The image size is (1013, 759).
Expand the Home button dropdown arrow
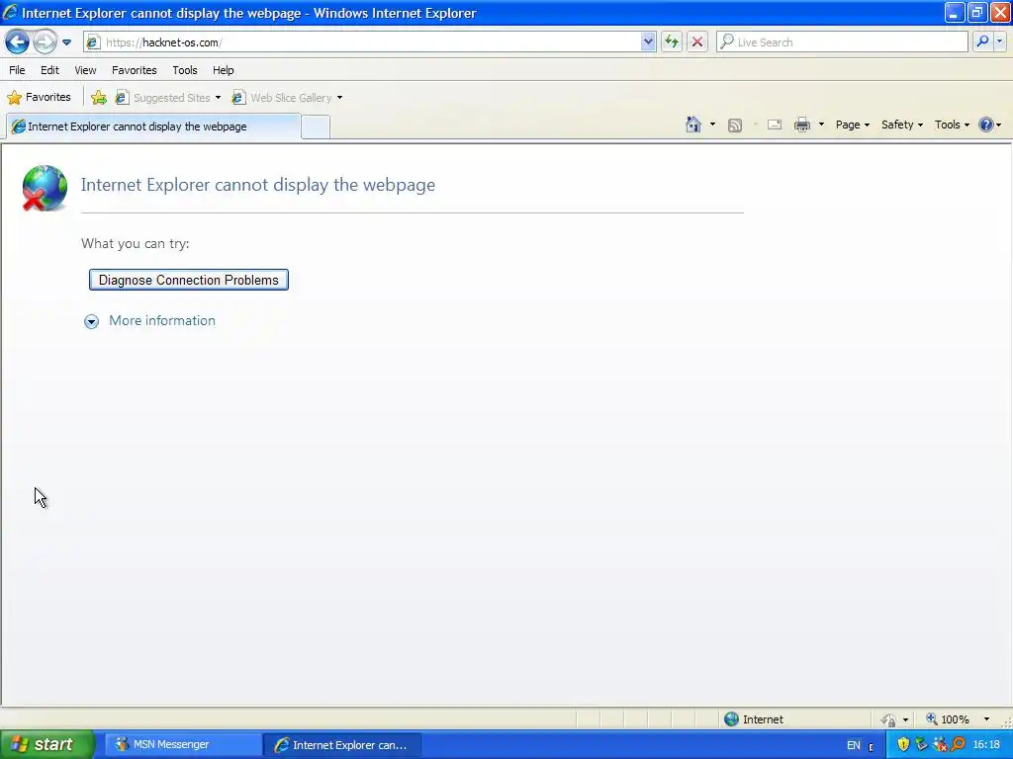[712, 125]
